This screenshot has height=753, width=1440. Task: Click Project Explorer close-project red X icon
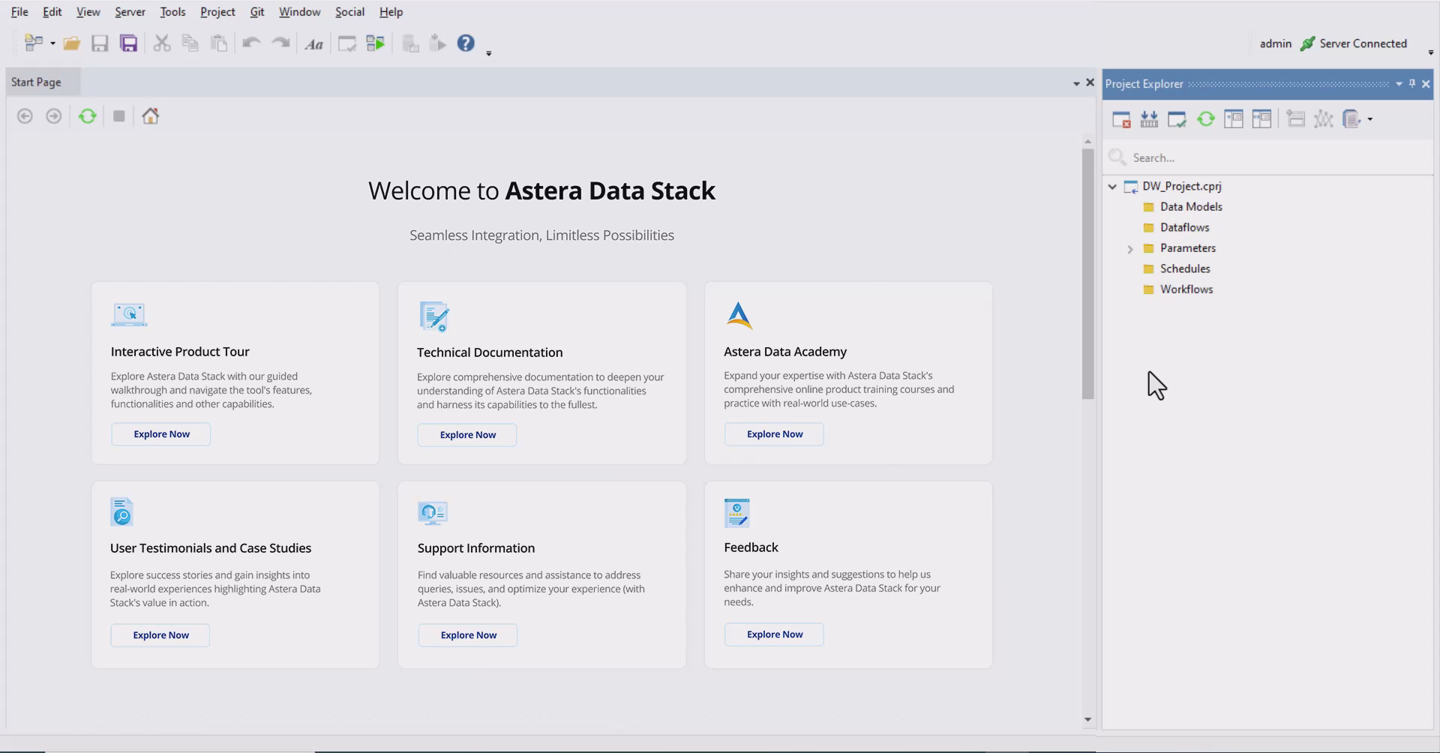pyautogui.click(x=1121, y=119)
